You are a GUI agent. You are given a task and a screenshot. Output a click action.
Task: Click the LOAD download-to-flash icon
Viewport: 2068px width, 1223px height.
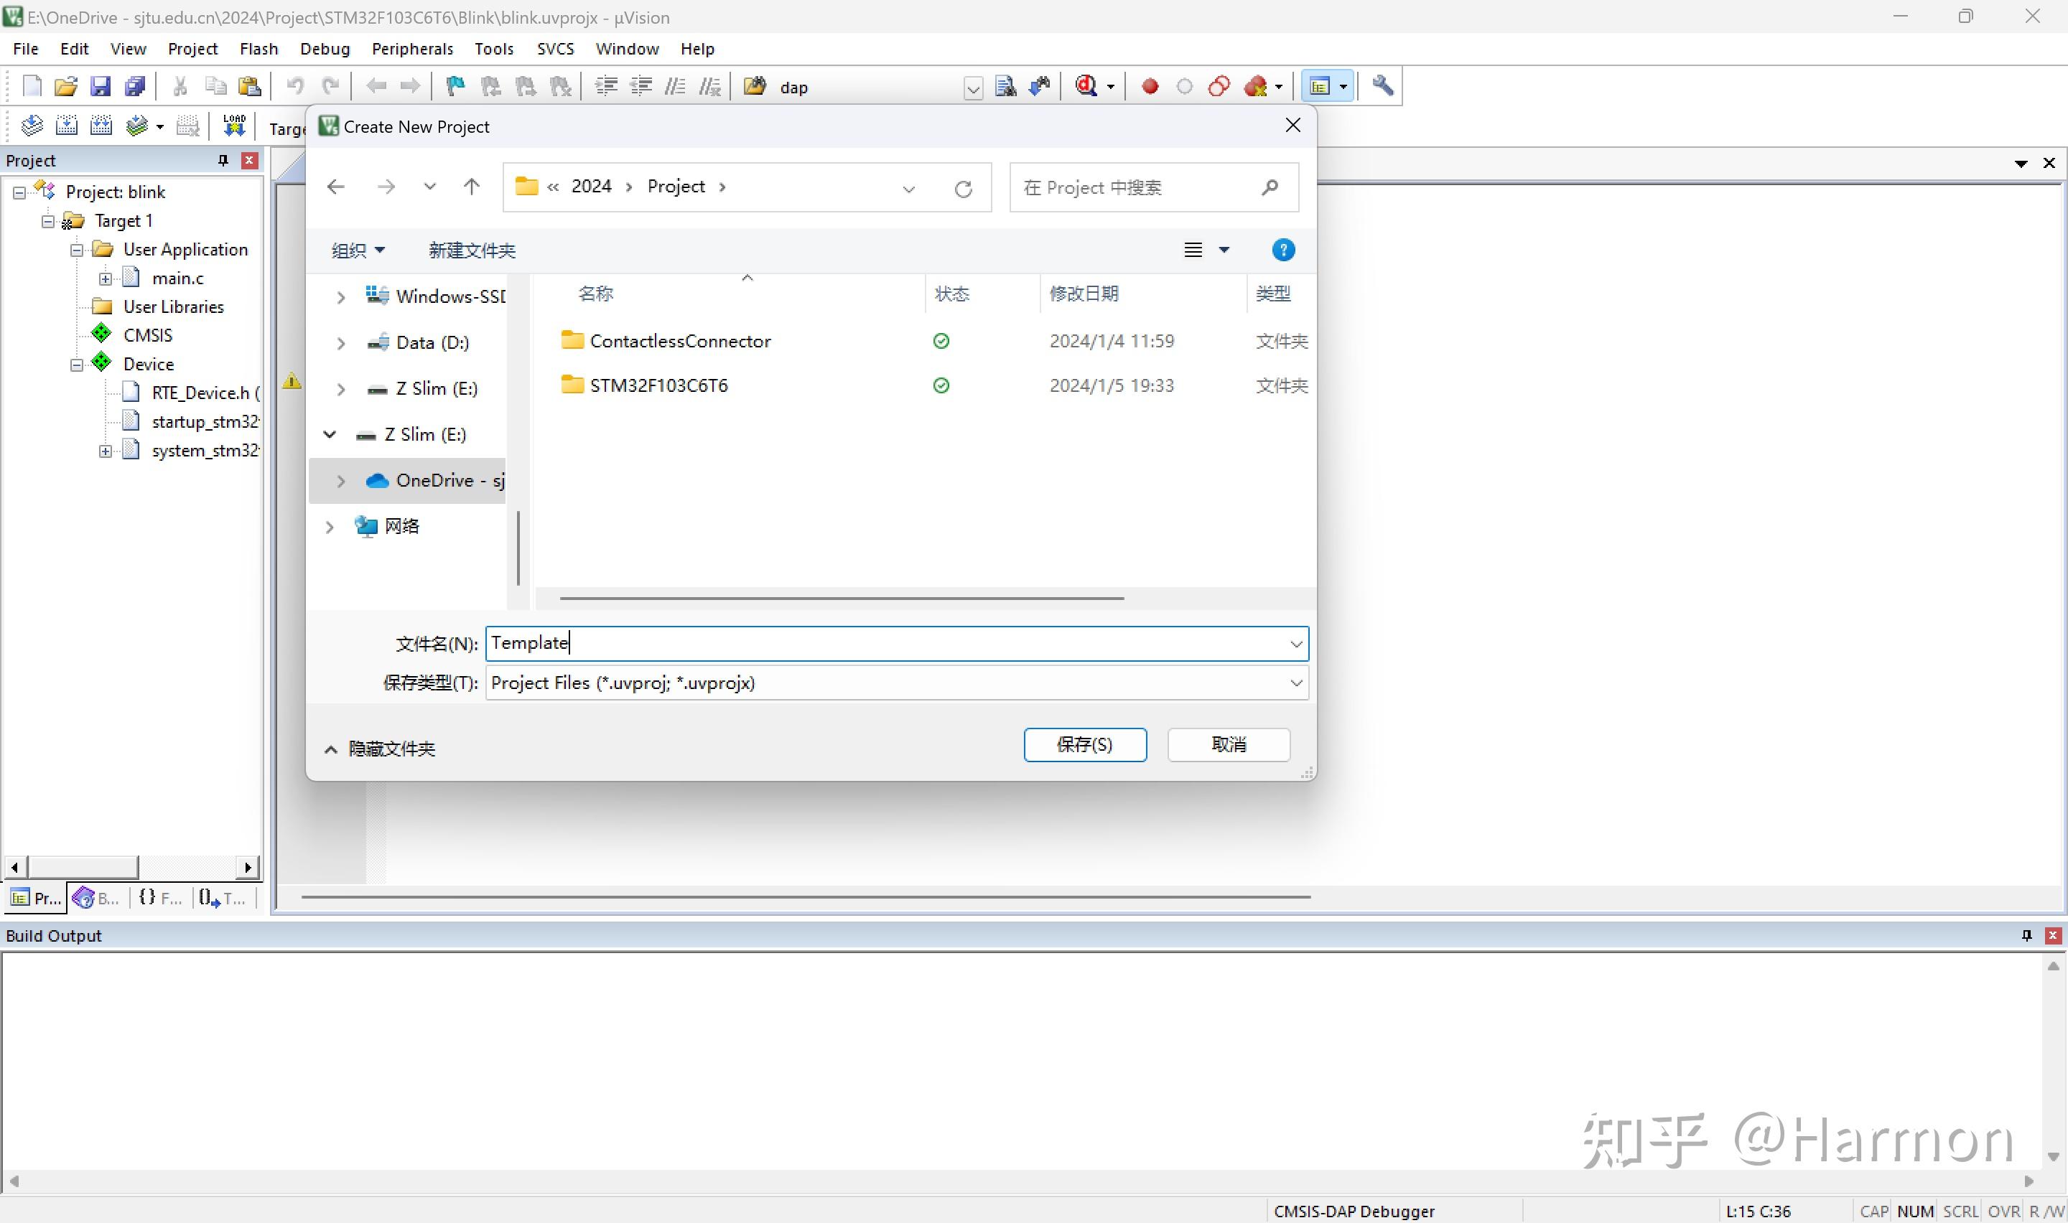(x=234, y=126)
